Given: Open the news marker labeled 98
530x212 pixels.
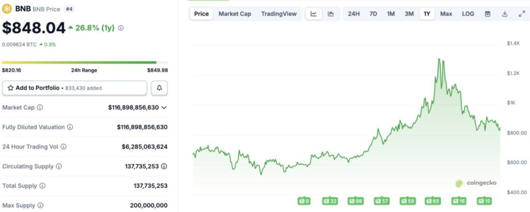Looking at the screenshot, I should click(x=356, y=201).
